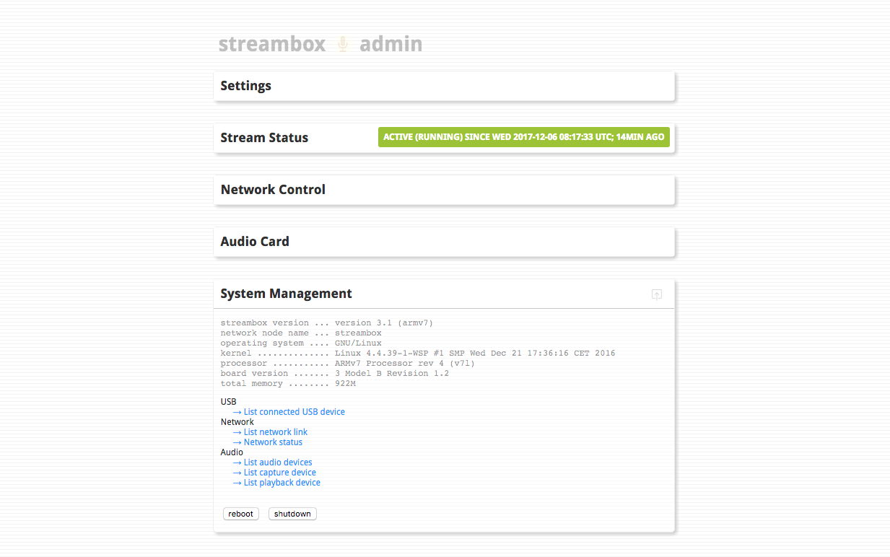Click the System Management heading
This screenshot has height=557, width=890.
coord(286,294)
